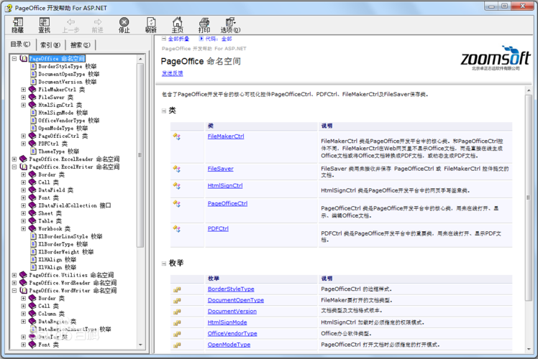Expand PageOffice.WordReader 命名空间 node

point(14,283)
